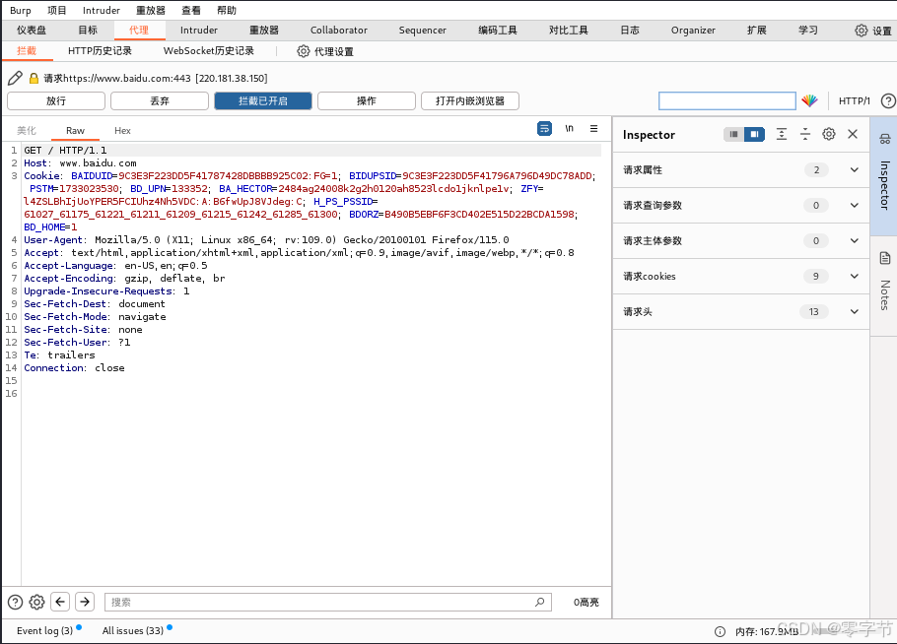Image resolution: width=897 pixels, height=644 pixels.
Task: Switch to the 日志 tab
Action: pos(629,31)
